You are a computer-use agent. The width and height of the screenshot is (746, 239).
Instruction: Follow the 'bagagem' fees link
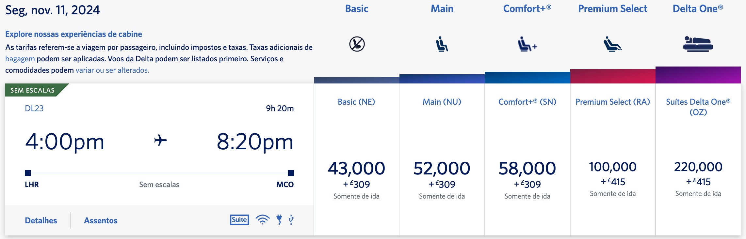20,59
